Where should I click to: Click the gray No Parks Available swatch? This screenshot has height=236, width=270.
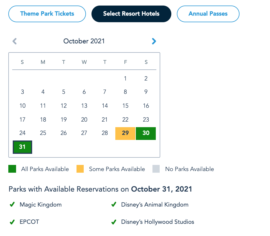pos(156,169)
